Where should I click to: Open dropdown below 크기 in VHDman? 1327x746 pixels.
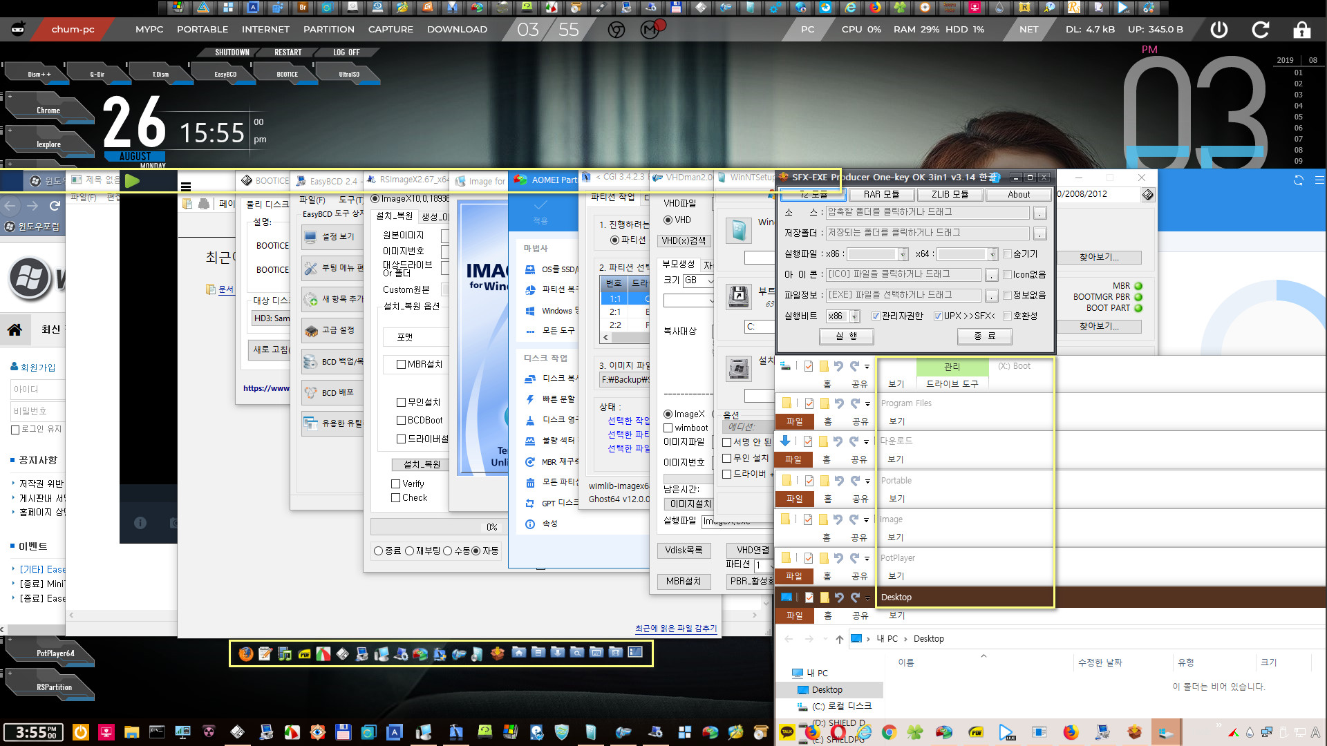(x=688, y=301)
